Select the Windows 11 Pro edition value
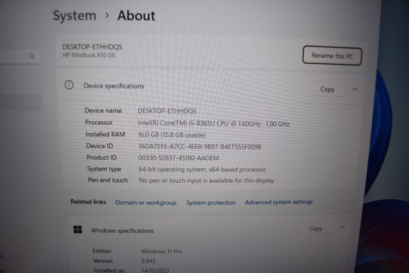This screenshot has height=273, width=409. tap(162, 251)
